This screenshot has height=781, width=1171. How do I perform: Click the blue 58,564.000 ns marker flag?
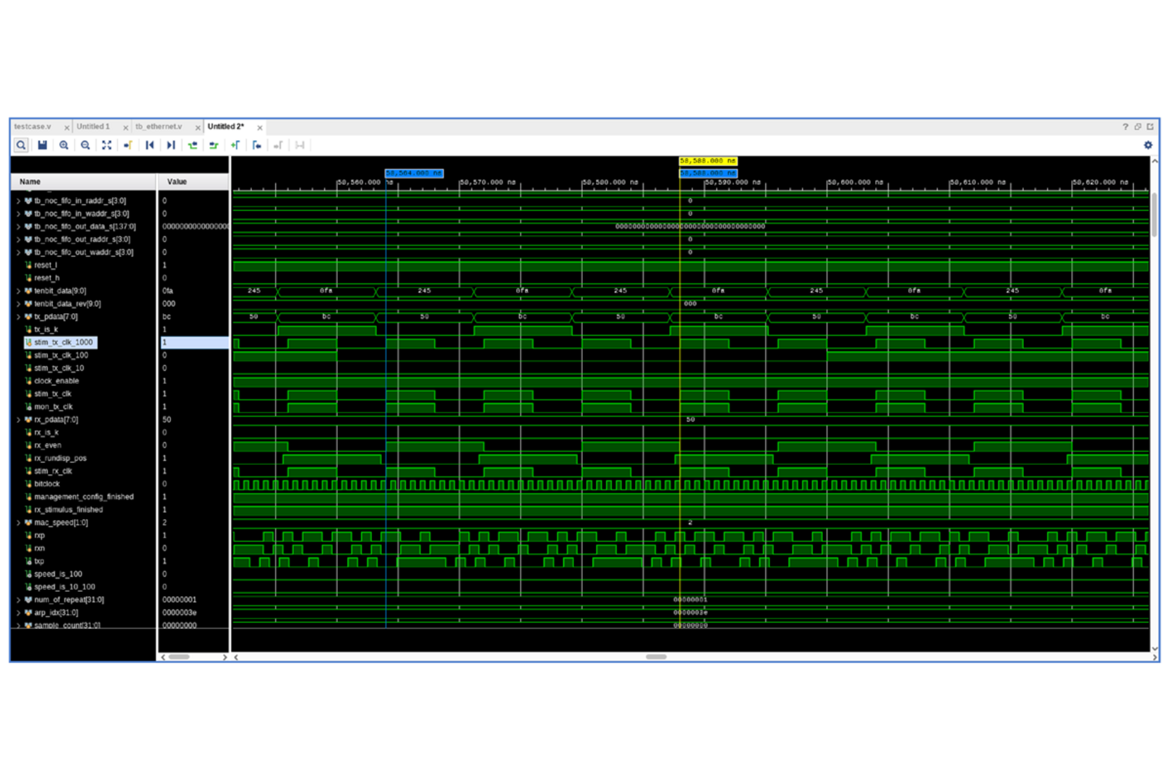(x=414, y=173)
